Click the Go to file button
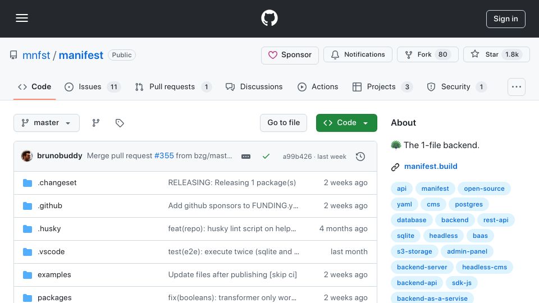The image size is (539, 303). tap(283, 123)
